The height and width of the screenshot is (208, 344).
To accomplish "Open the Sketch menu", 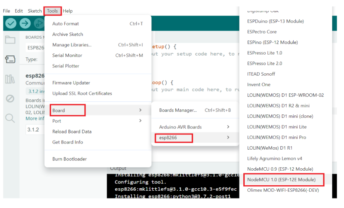I will [35, 11].
